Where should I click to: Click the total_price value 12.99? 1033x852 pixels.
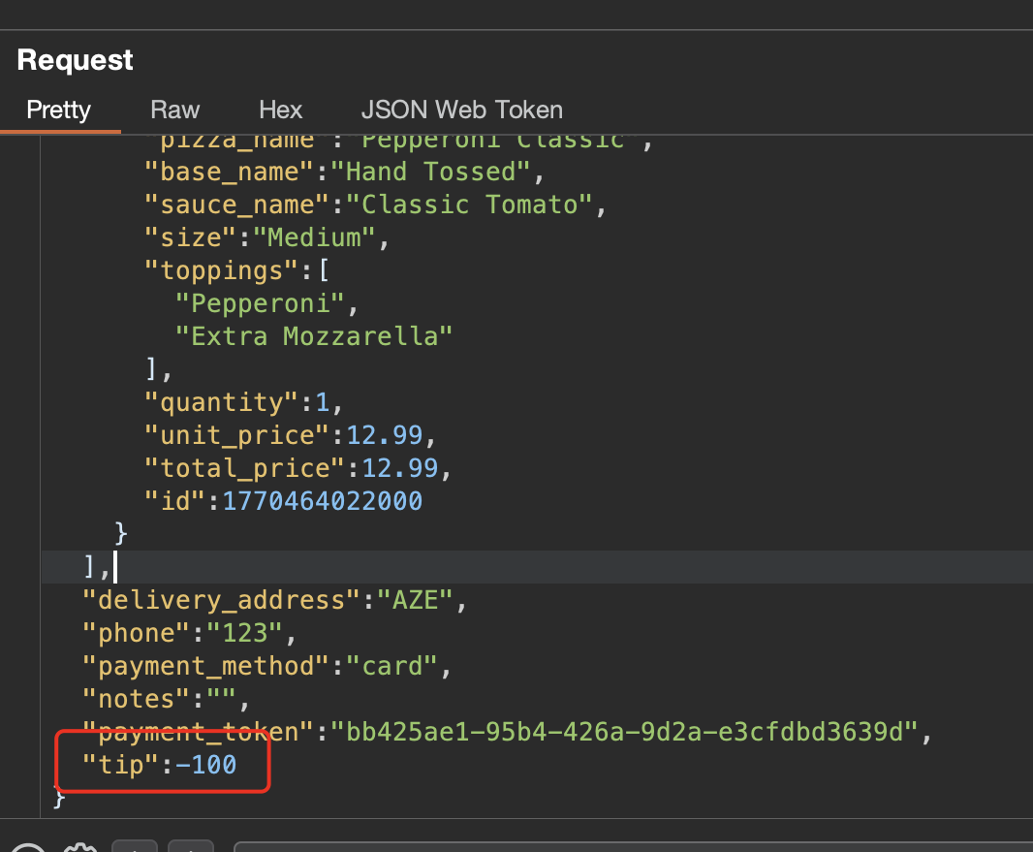[x=400, y=468]
